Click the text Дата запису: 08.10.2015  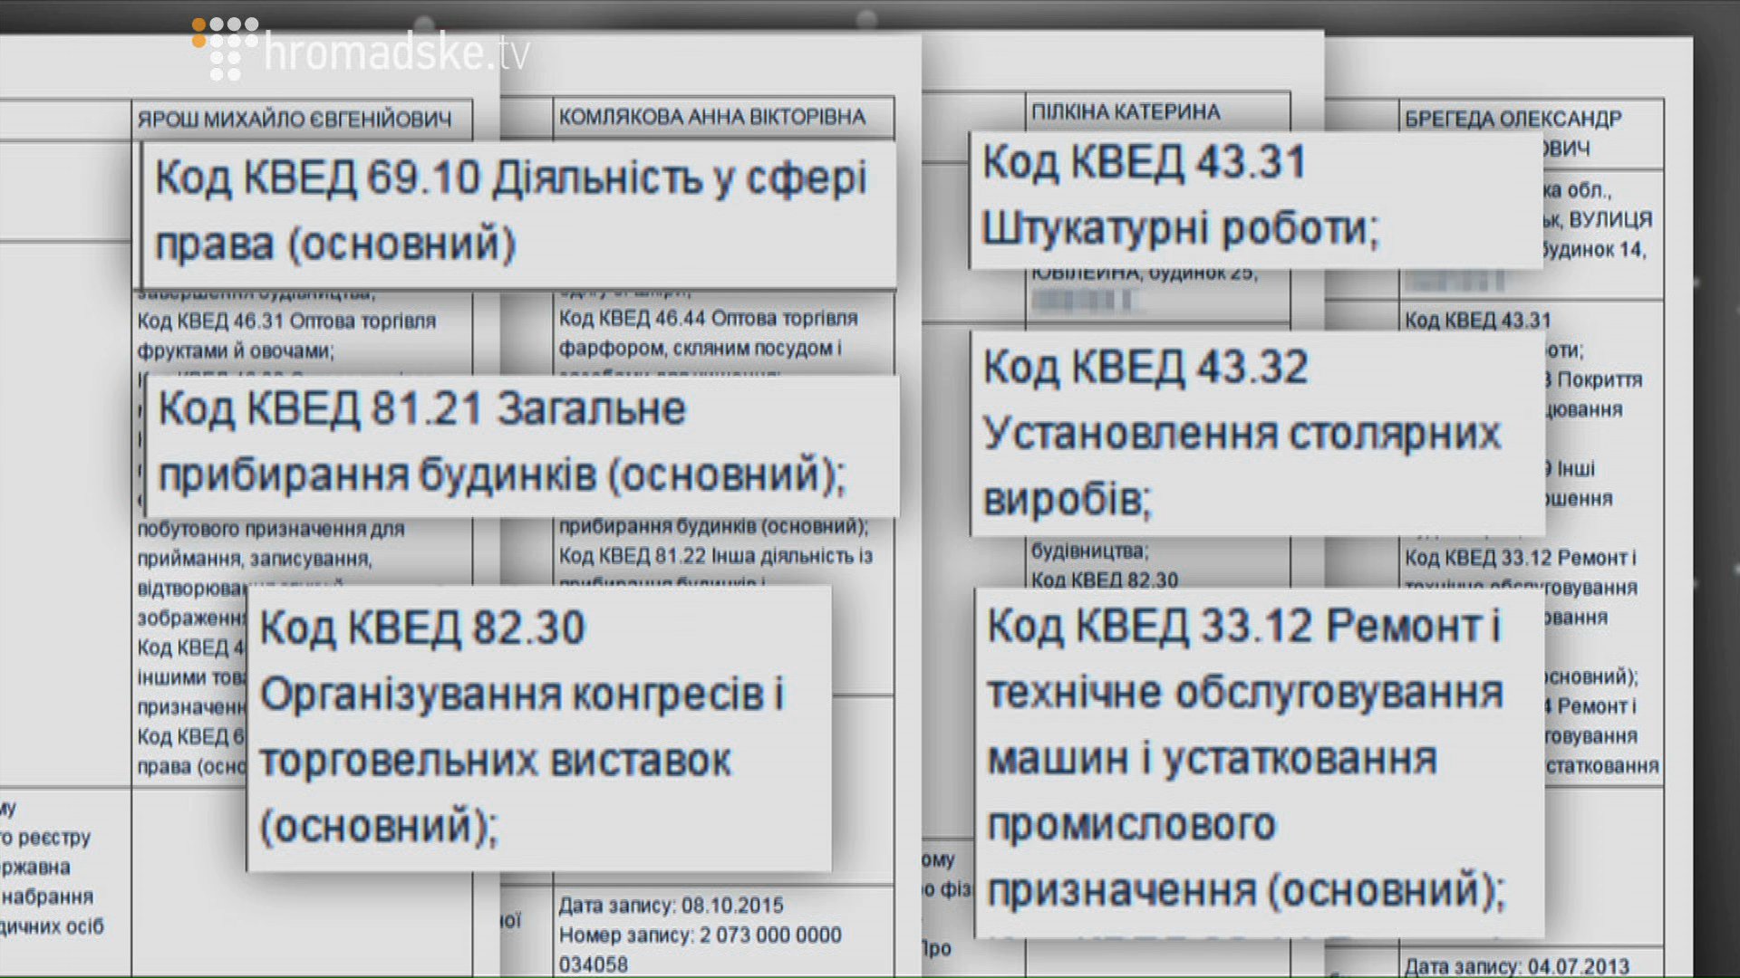tap(672, 906)
